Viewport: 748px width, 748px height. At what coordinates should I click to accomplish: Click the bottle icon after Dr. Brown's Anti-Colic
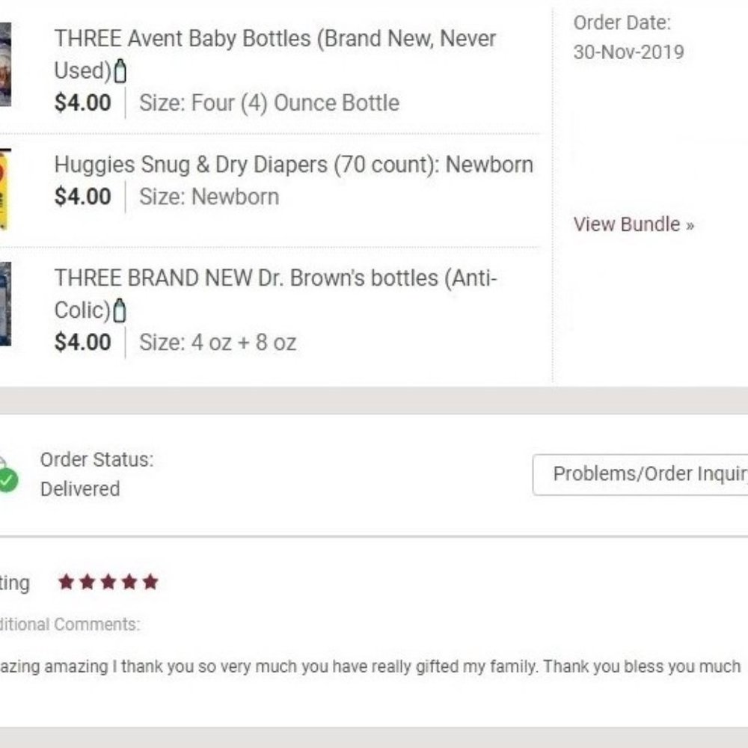click(120, 310)
